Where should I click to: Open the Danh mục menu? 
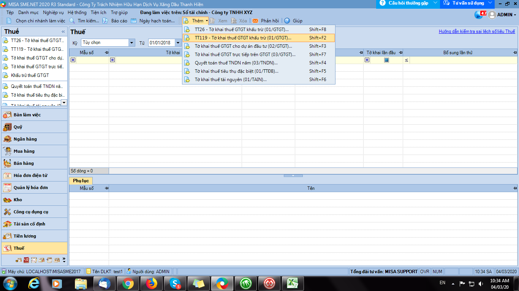[x=28, y=13]
